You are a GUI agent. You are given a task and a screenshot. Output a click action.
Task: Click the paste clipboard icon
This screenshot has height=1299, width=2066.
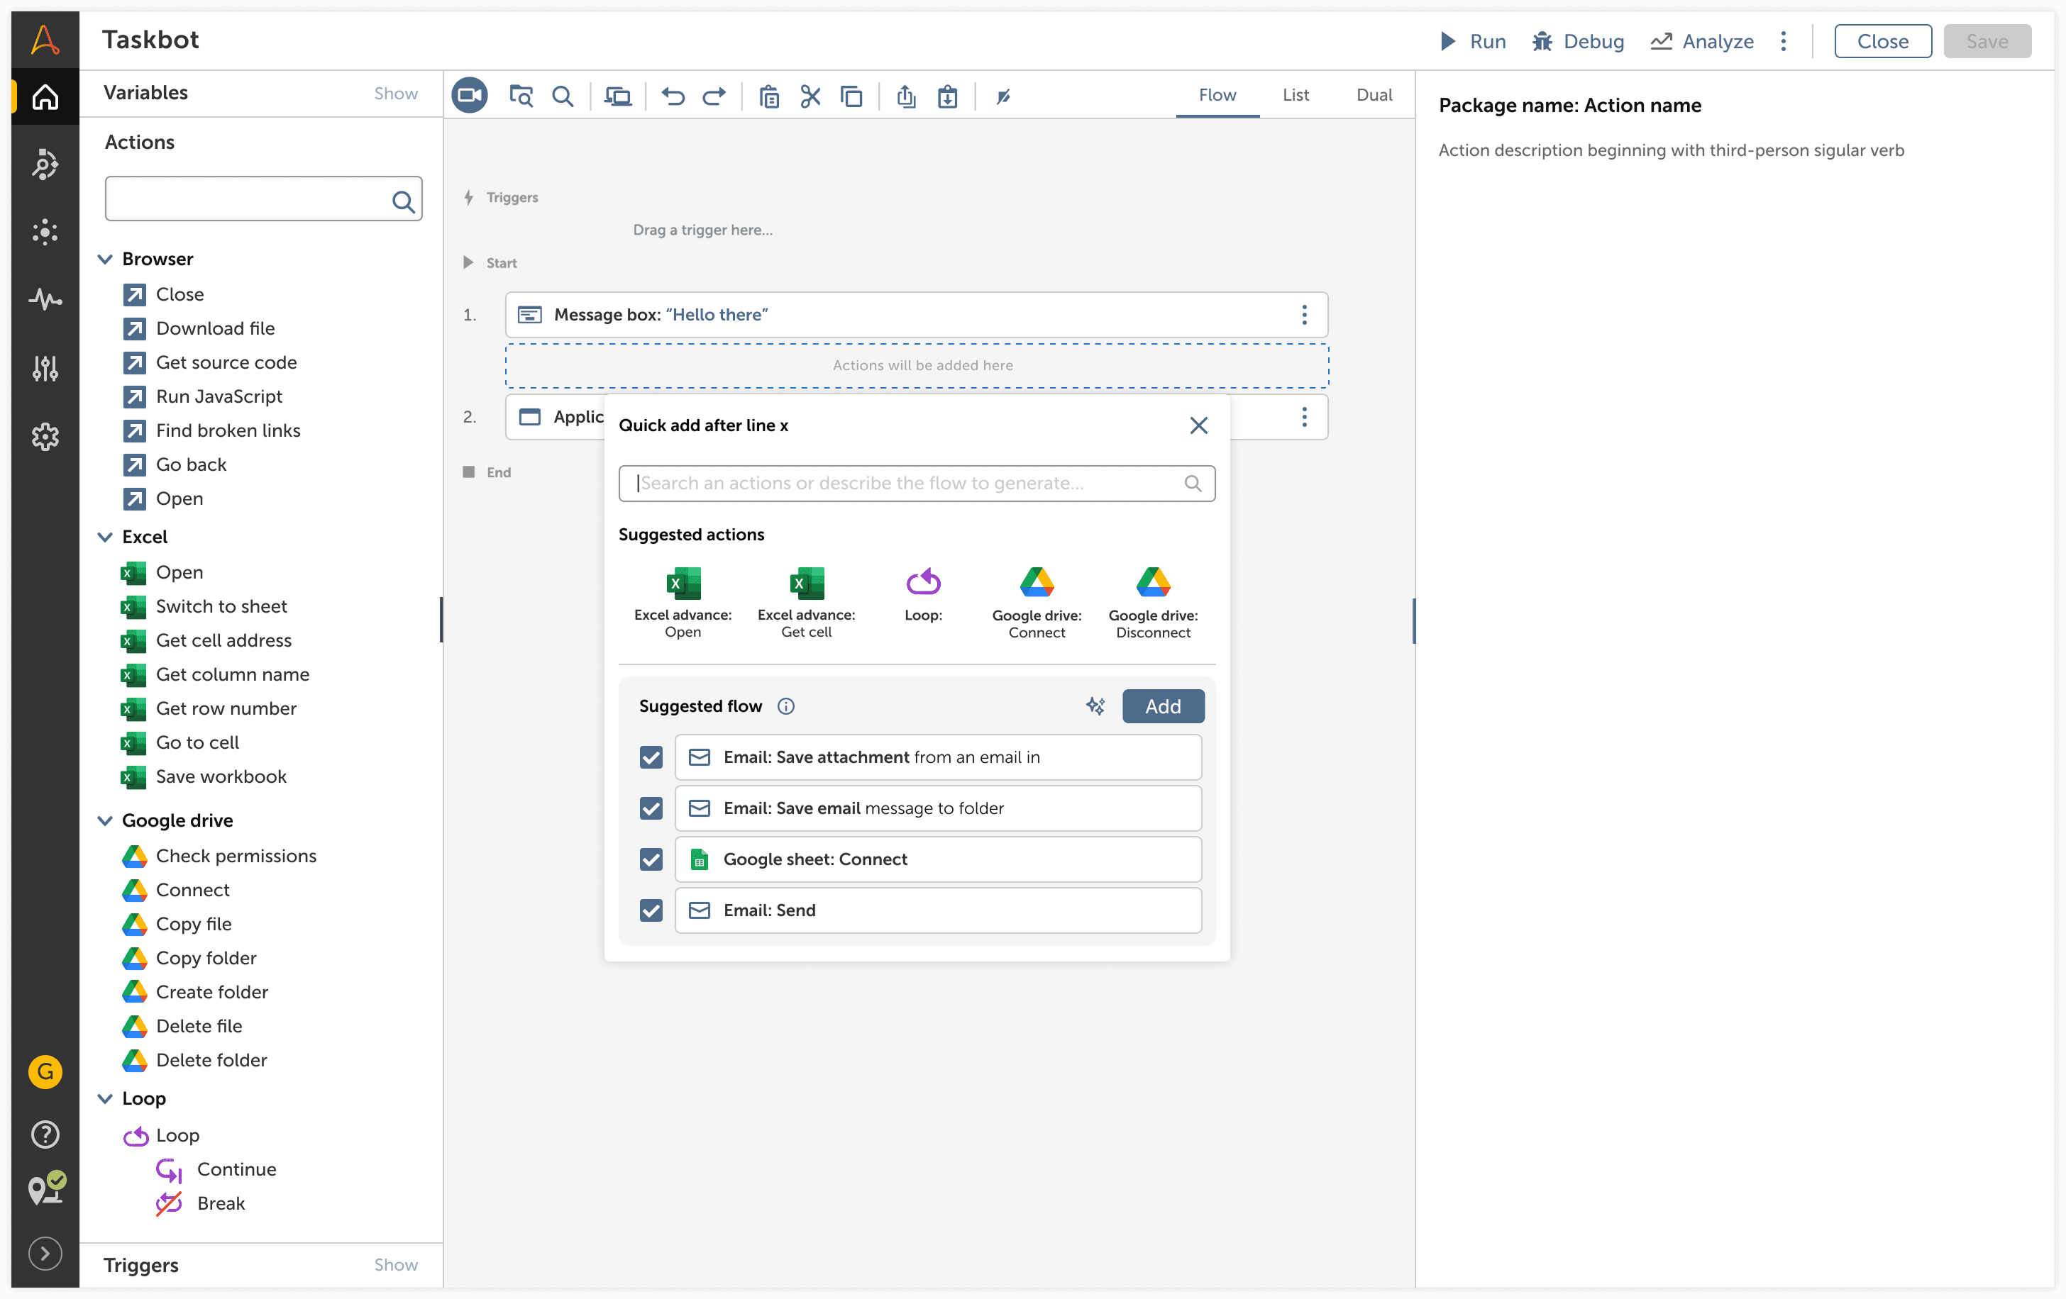pos(770,96)
